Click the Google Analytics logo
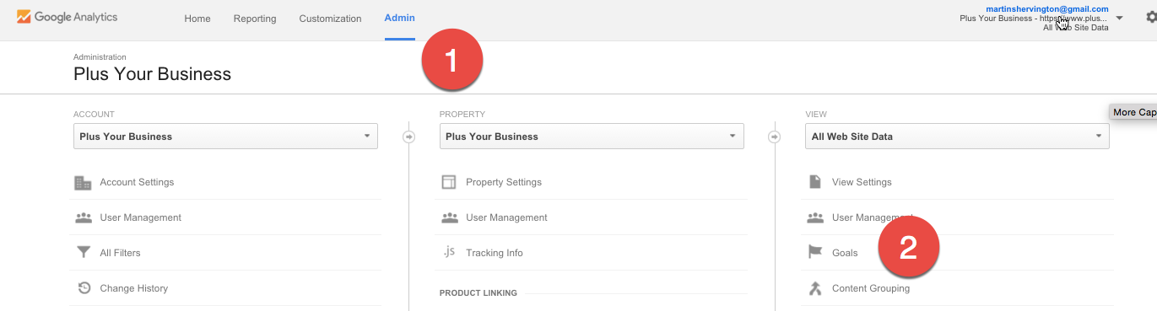This screenshot has height=311, width=1157. [x=67, y=17]
